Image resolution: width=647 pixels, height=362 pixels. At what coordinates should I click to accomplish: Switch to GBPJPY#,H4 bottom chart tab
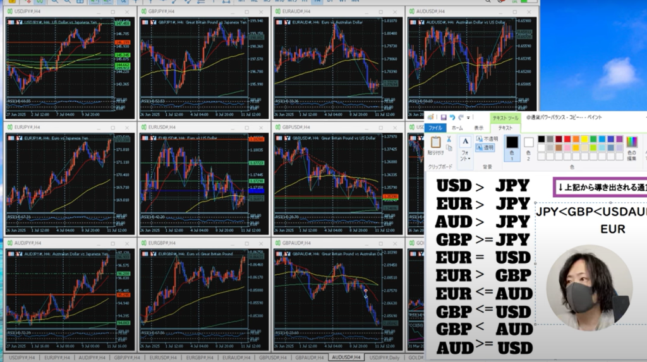126,358
